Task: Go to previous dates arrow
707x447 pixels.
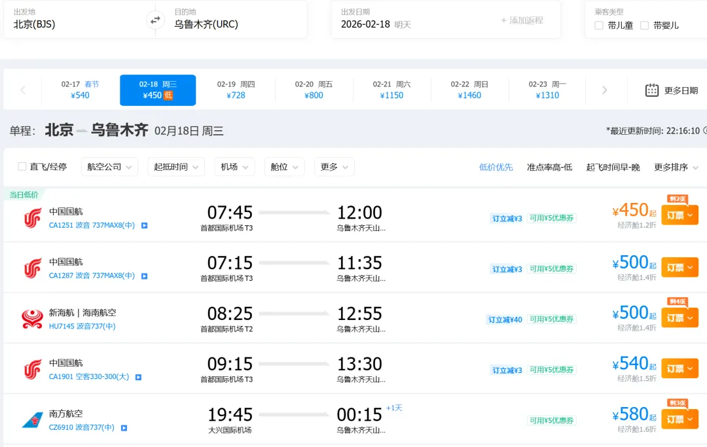Action: pyautogui.click(x=22, y=90)
